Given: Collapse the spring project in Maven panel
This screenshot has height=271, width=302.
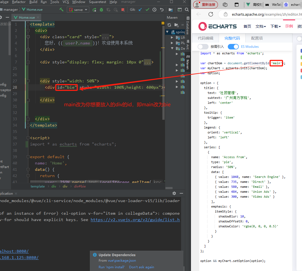Looking at the screenshot, I should 167,32.
